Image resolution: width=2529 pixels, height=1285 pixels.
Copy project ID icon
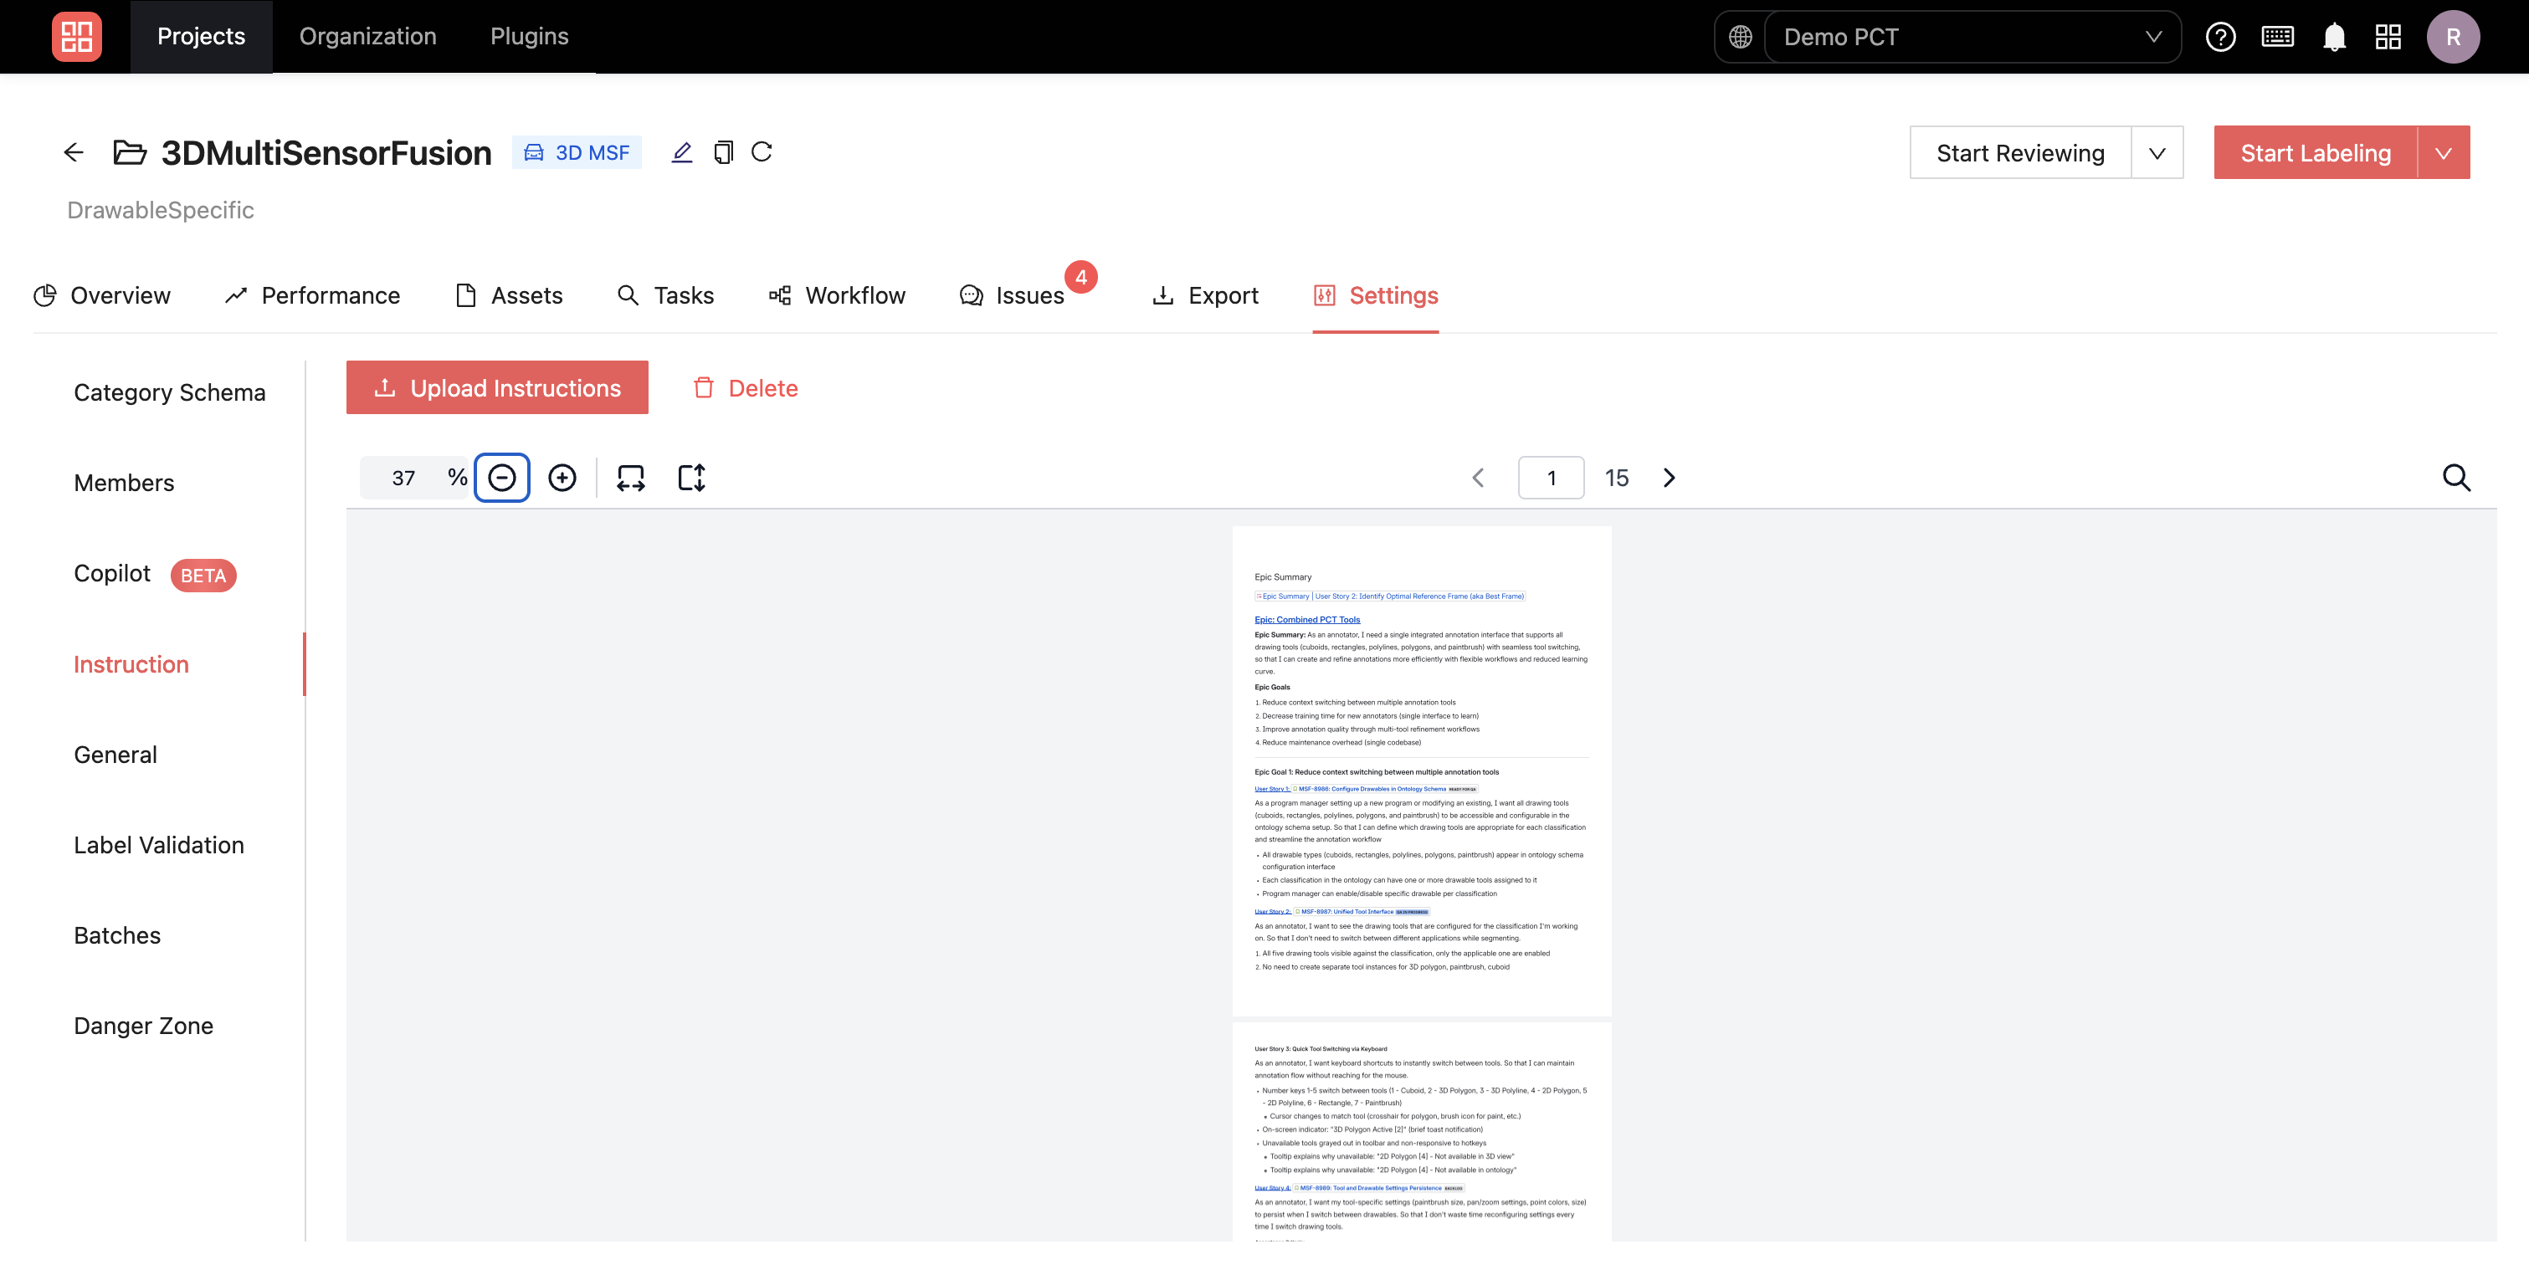tap(722, 152)
